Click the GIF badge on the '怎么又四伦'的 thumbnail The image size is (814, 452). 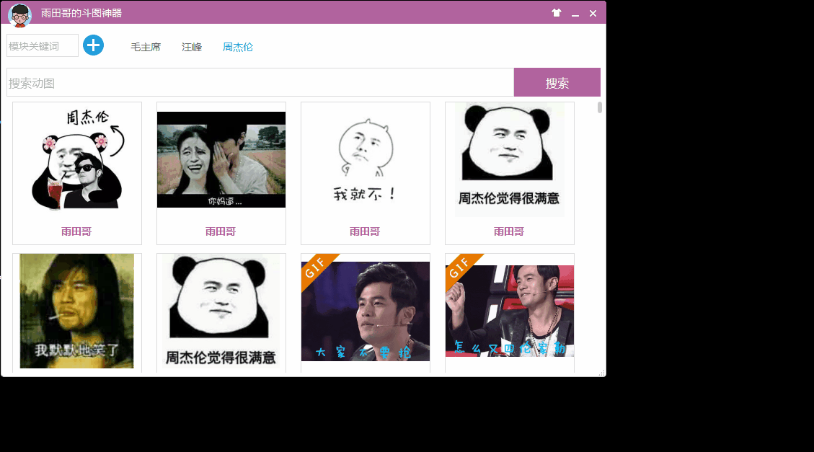(459, 269)
